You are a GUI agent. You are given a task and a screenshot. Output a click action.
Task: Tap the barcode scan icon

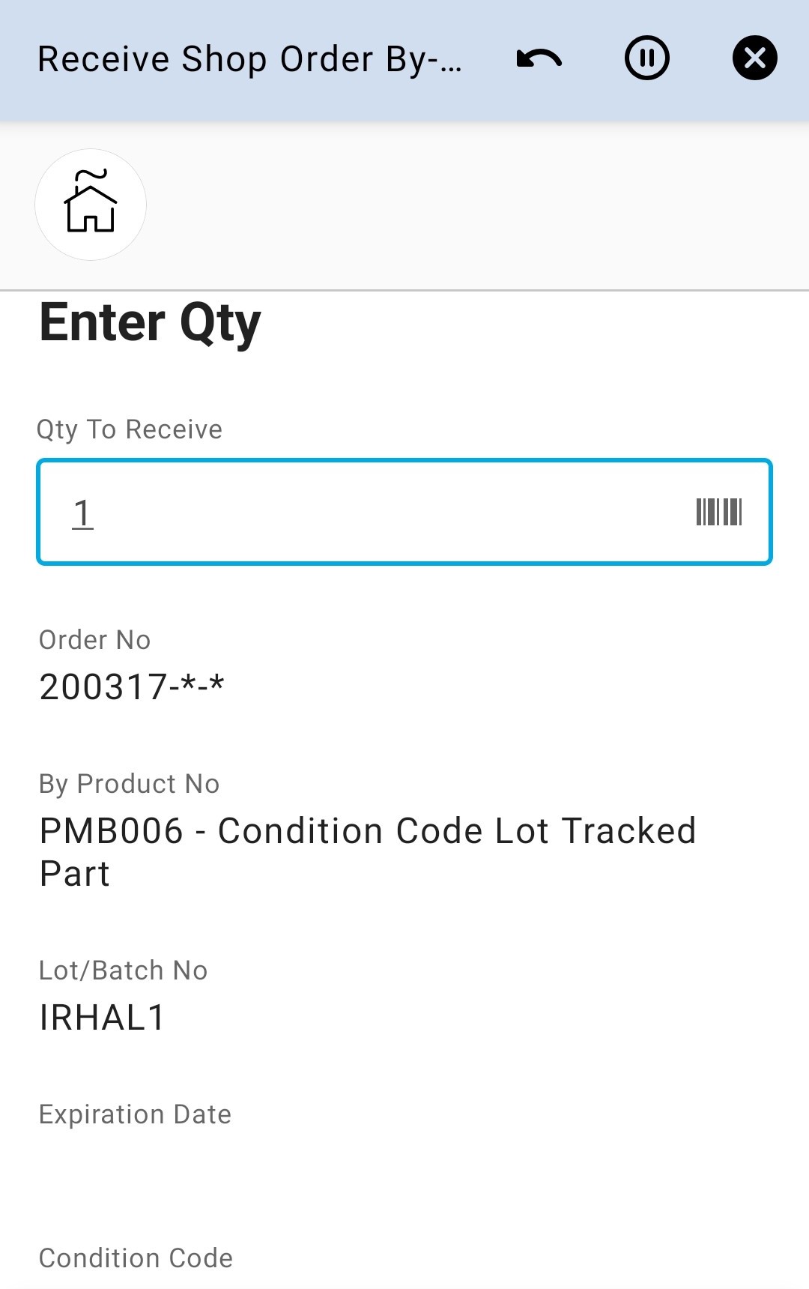(718, 513)
